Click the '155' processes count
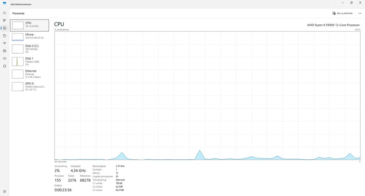The height and width of the screenshot is (196, 365). (x=58, y=180)
